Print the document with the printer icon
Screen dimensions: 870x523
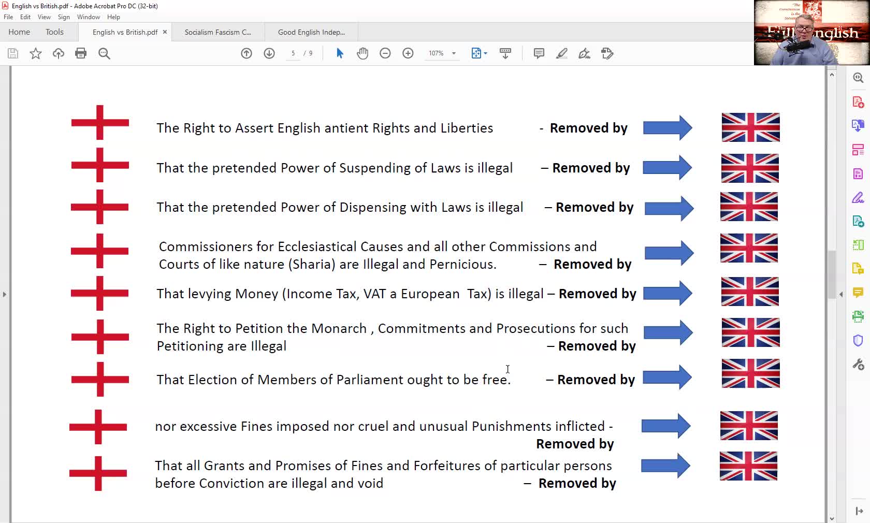click(x=81, y=53)
